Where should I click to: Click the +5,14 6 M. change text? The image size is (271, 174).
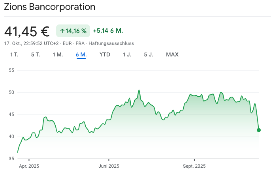[109, 31]
